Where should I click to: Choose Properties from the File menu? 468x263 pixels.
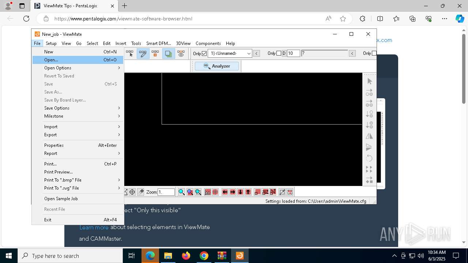click(78, 145)
